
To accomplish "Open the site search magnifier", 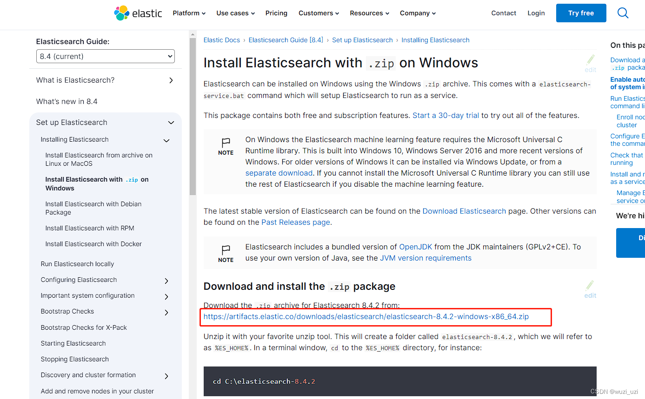I will (623, 13).
